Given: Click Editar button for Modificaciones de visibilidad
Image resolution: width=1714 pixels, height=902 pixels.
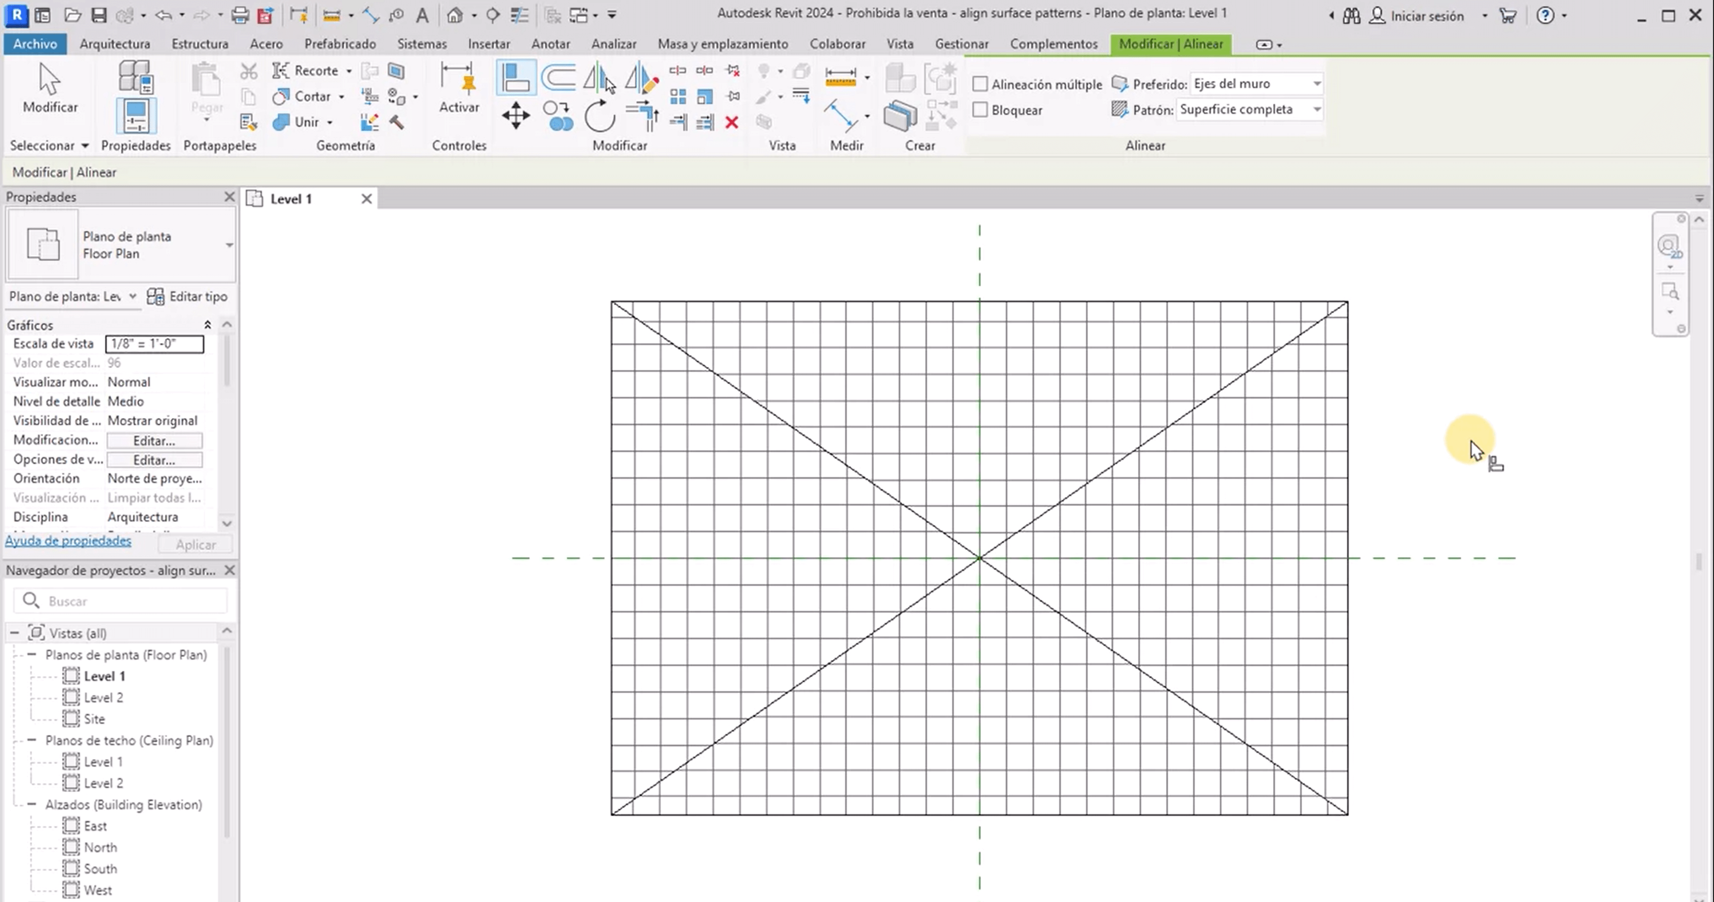Looking at the screenshot, I should coord(154,440).
